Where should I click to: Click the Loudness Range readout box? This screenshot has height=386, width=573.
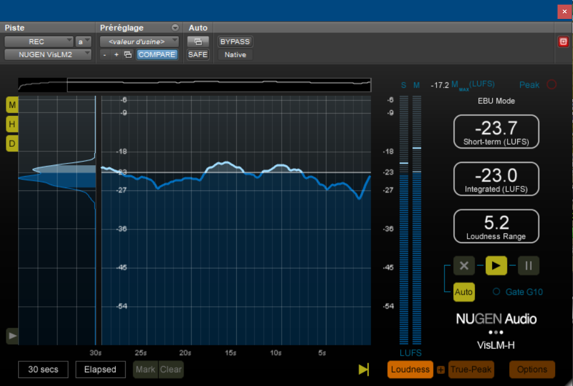coord(496,226)
